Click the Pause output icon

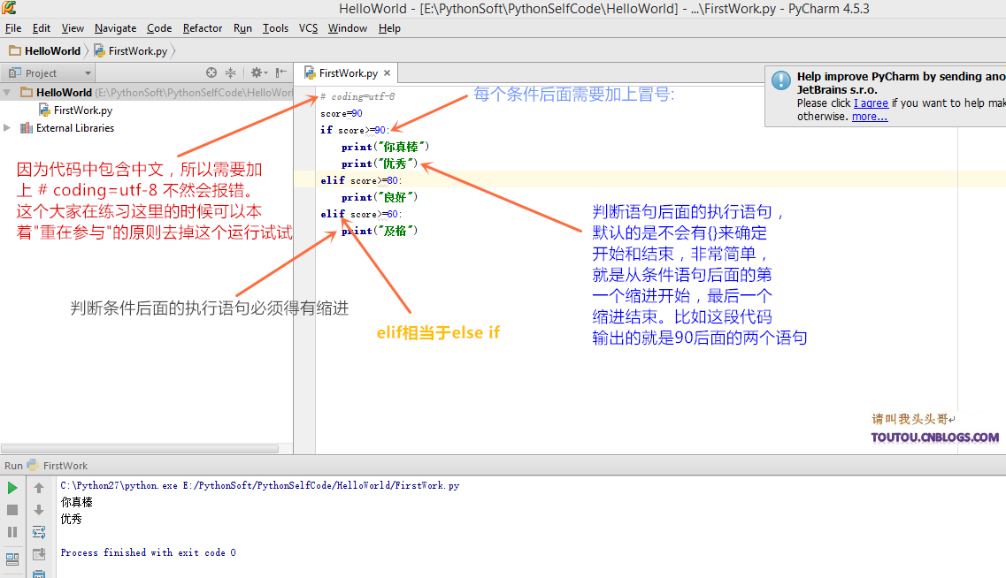(12, 532)
